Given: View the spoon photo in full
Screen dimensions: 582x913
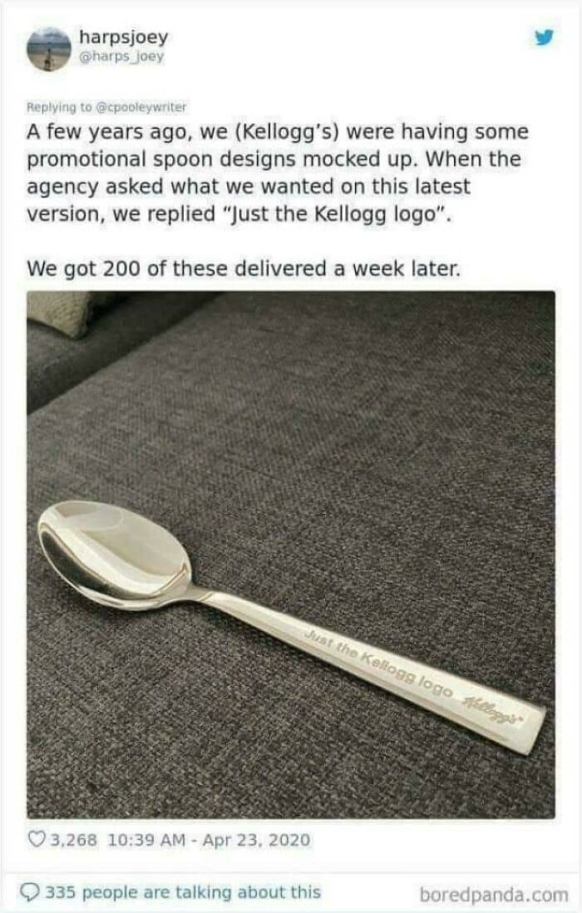Looking at the screenshot, I should pyautogui.click(x=290, y=555).
